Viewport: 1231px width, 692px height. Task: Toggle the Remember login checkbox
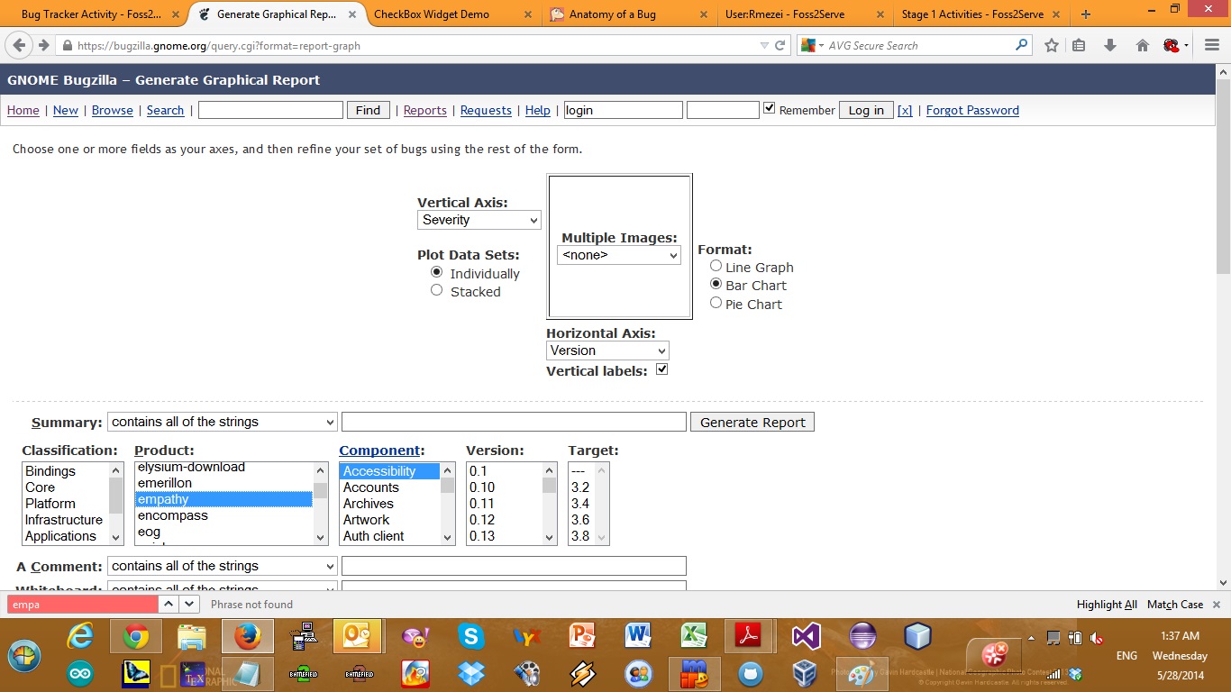click(x=769, y=108)
